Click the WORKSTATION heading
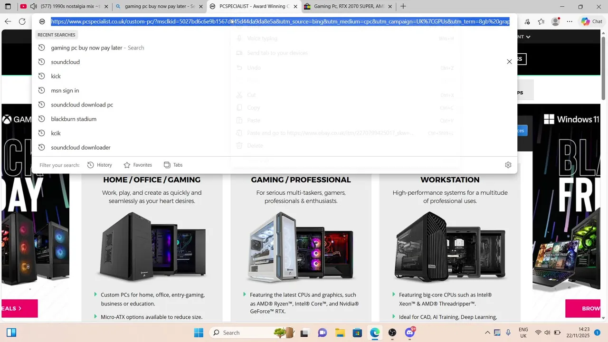608x342 pixels. tap(450, 180)
